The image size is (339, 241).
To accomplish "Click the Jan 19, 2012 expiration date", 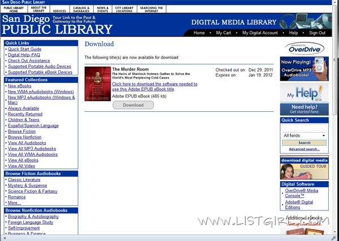I will coord(260,75).
